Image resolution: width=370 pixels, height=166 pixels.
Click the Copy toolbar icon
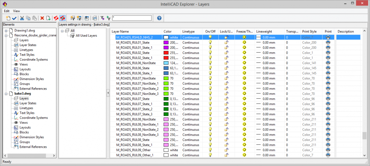tap(28, 18)
